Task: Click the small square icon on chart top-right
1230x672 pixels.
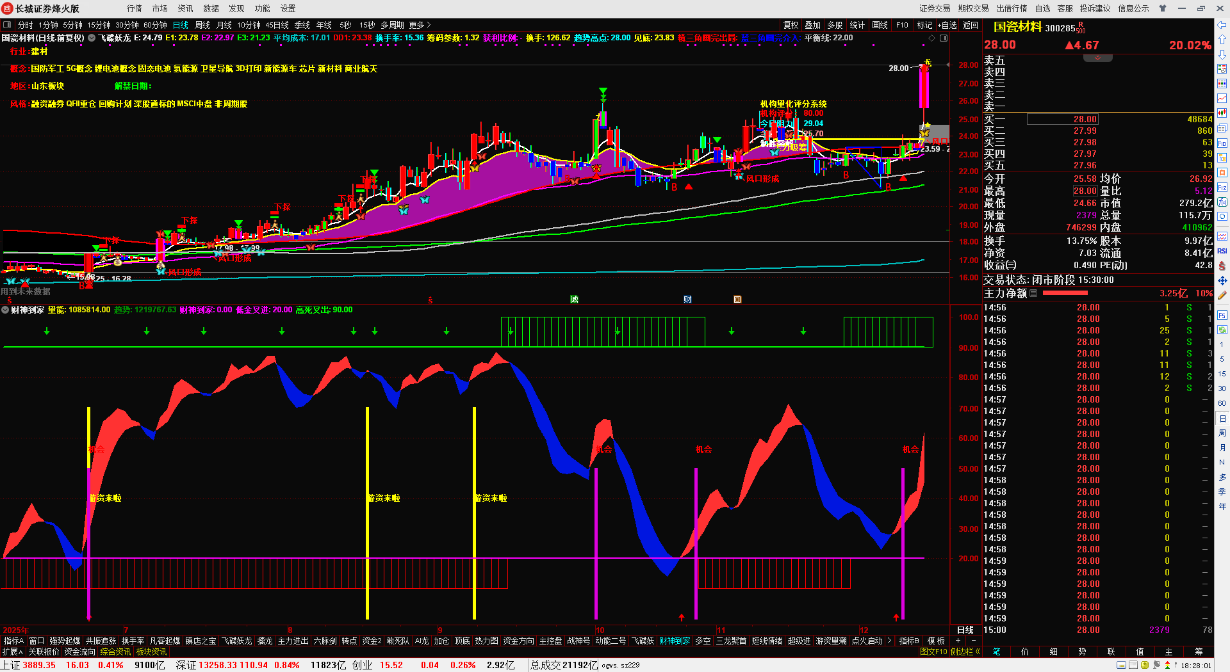Action: pos(944,38)
